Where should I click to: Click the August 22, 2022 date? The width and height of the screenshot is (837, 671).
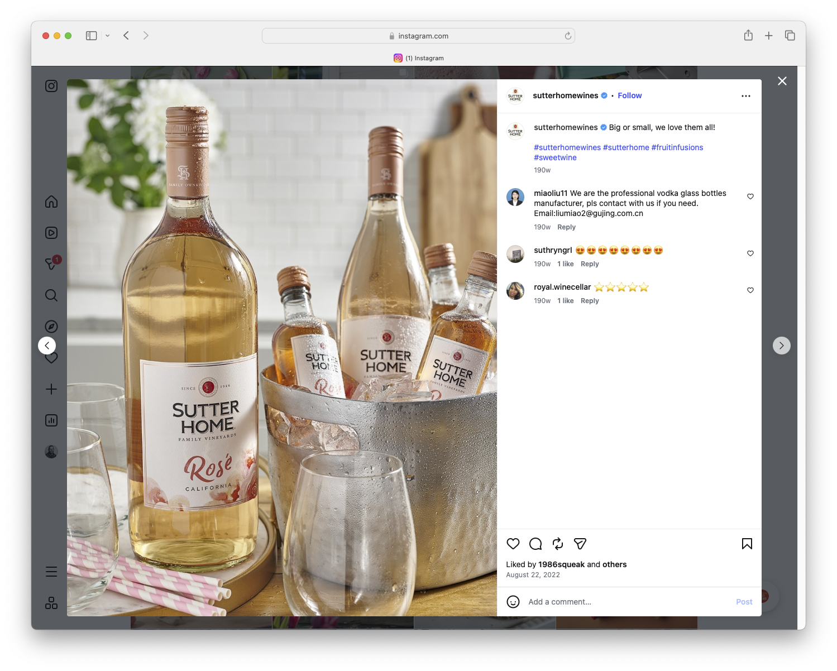tap(533, 575)
